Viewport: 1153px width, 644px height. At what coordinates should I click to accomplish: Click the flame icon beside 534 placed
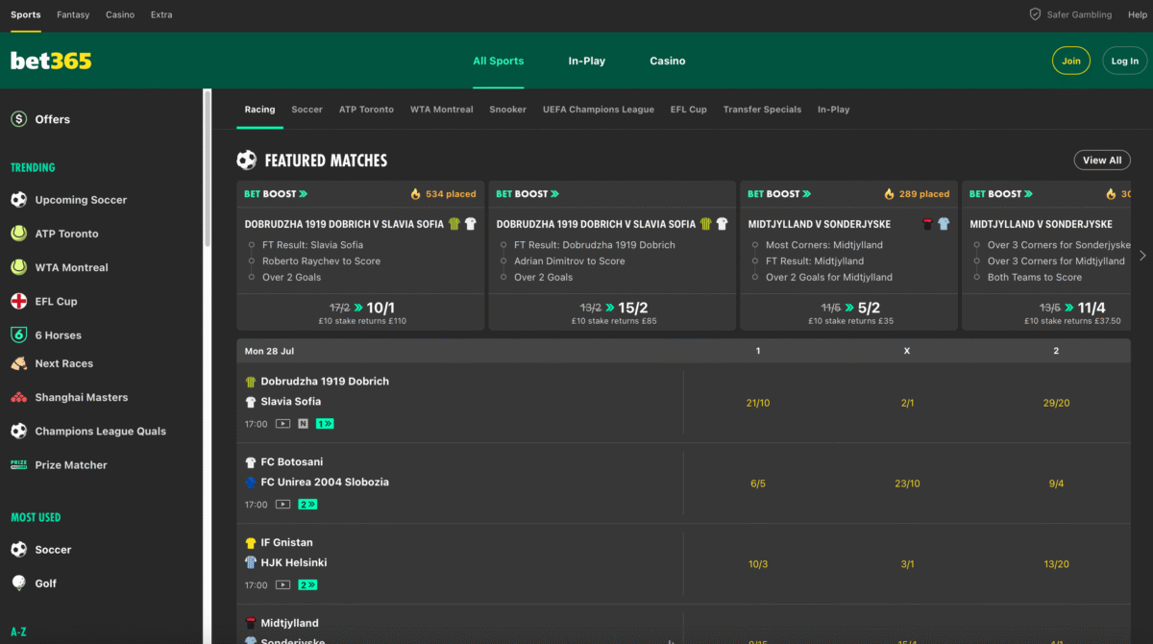[x=415, y=193]
